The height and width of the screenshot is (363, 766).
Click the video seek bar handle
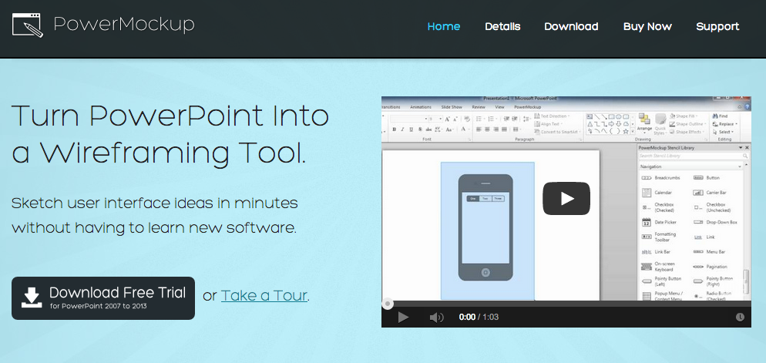388,304
